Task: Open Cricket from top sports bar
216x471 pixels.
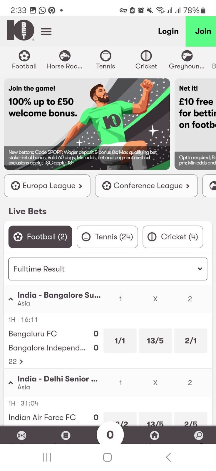Action: [x=146, y=60]
